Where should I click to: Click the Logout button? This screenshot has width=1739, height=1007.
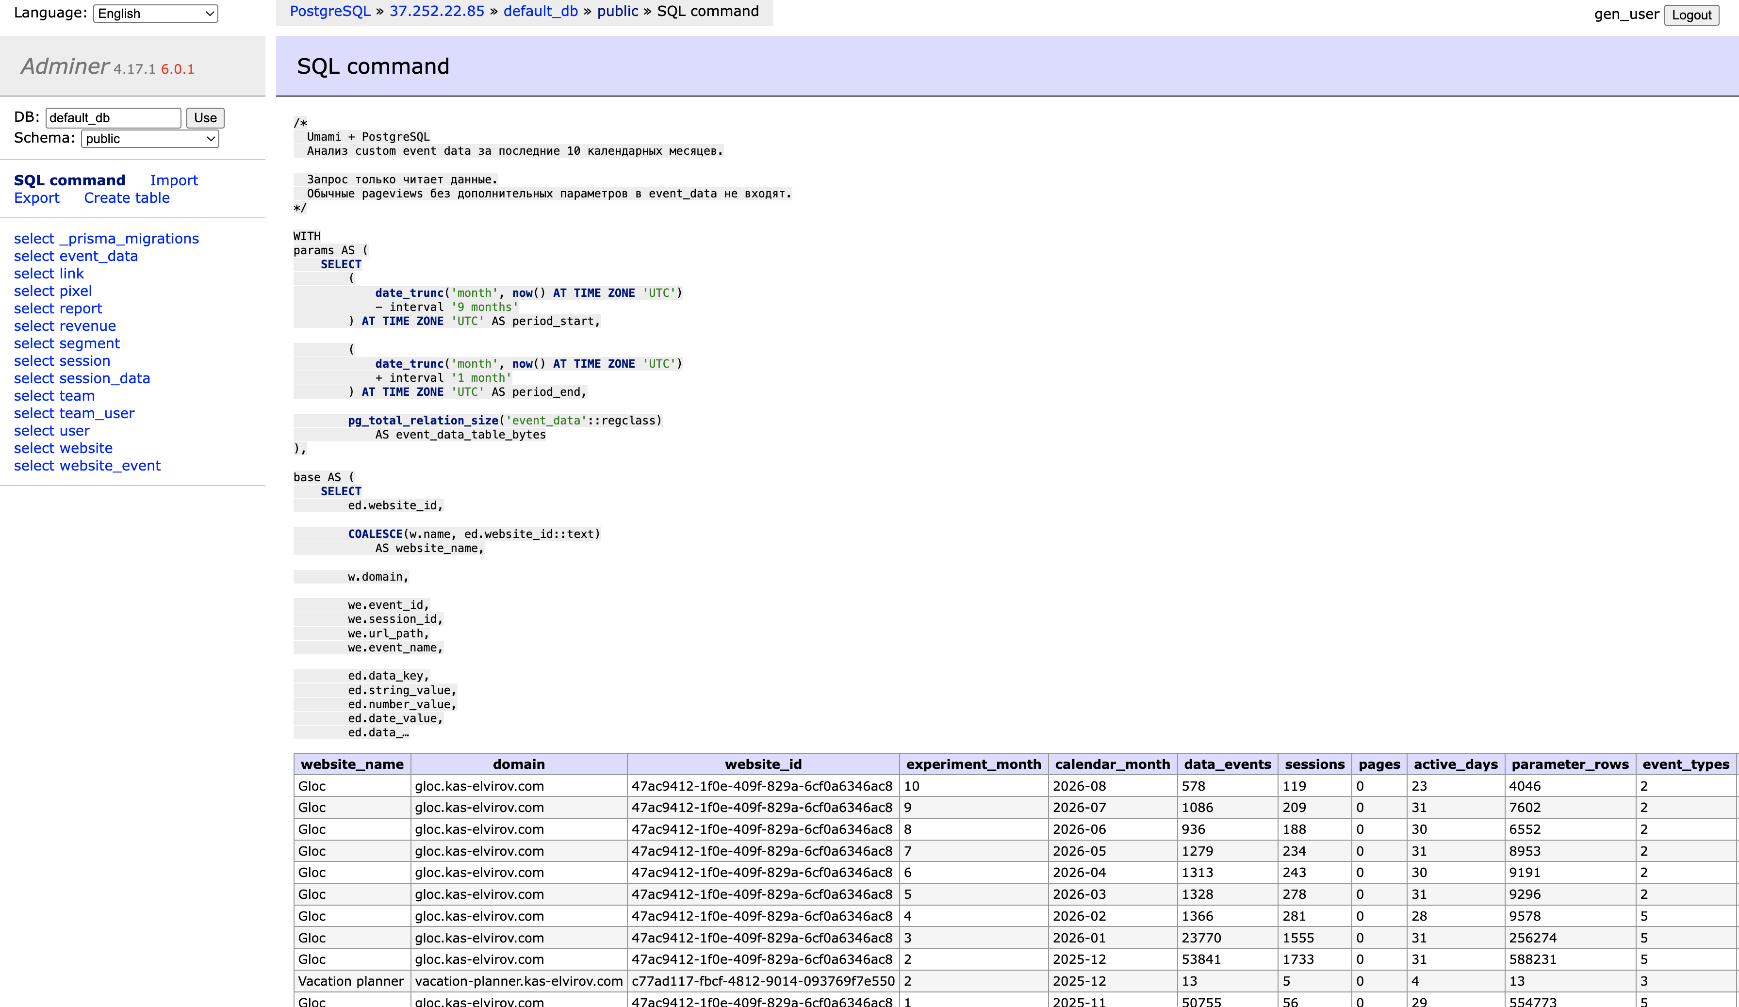tap(1690, 15)
